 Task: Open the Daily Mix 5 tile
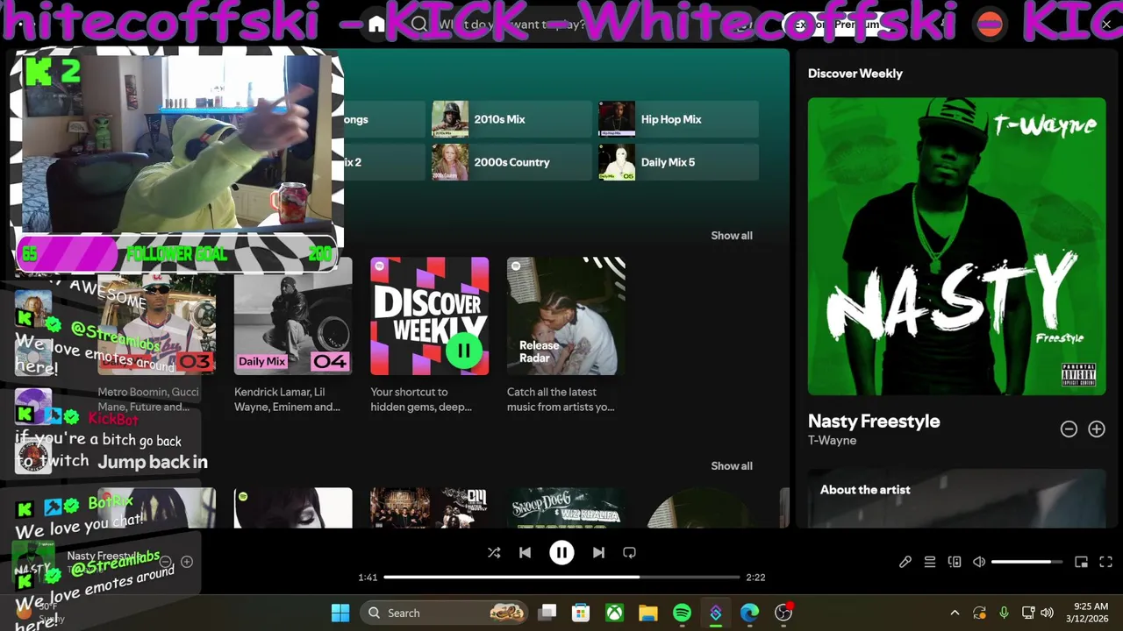click(x=678, y=162)
